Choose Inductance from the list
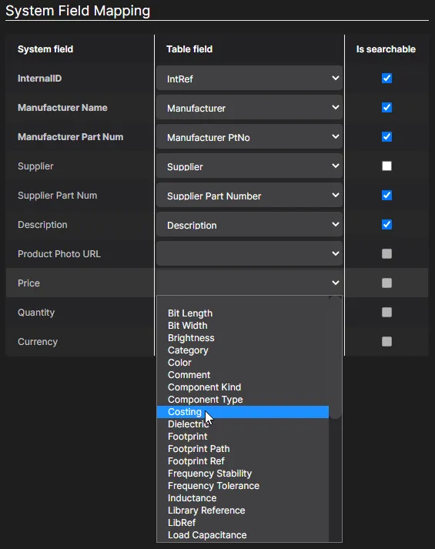The width and height of the screenshot is (435, 549). [x=243, y=498]
